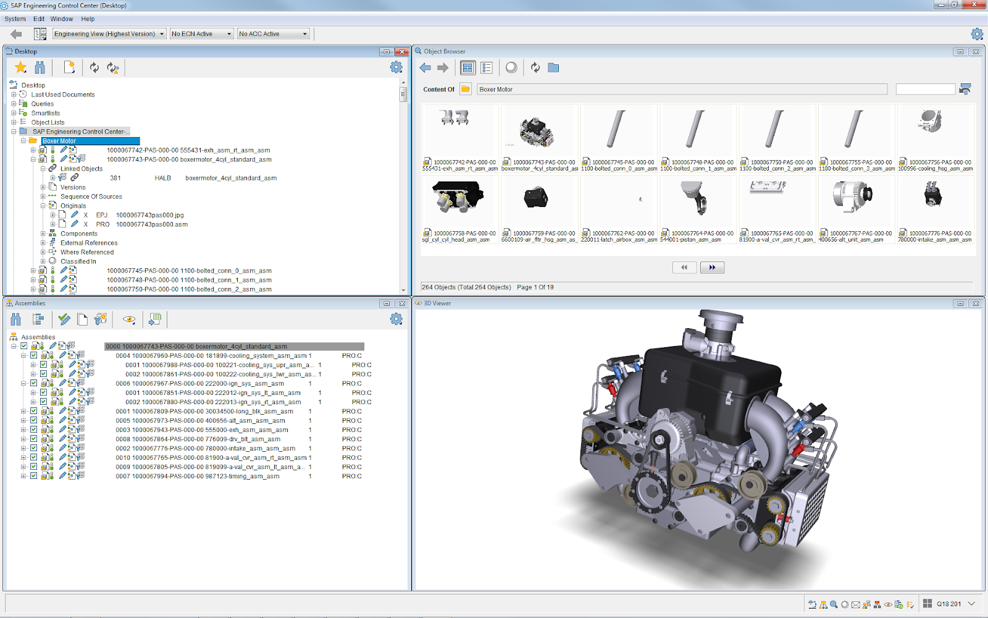Viewport: 988px width, 618px height.
Task: Click the Content Of path field Boxer Motor
Action: tap(682, 89)
